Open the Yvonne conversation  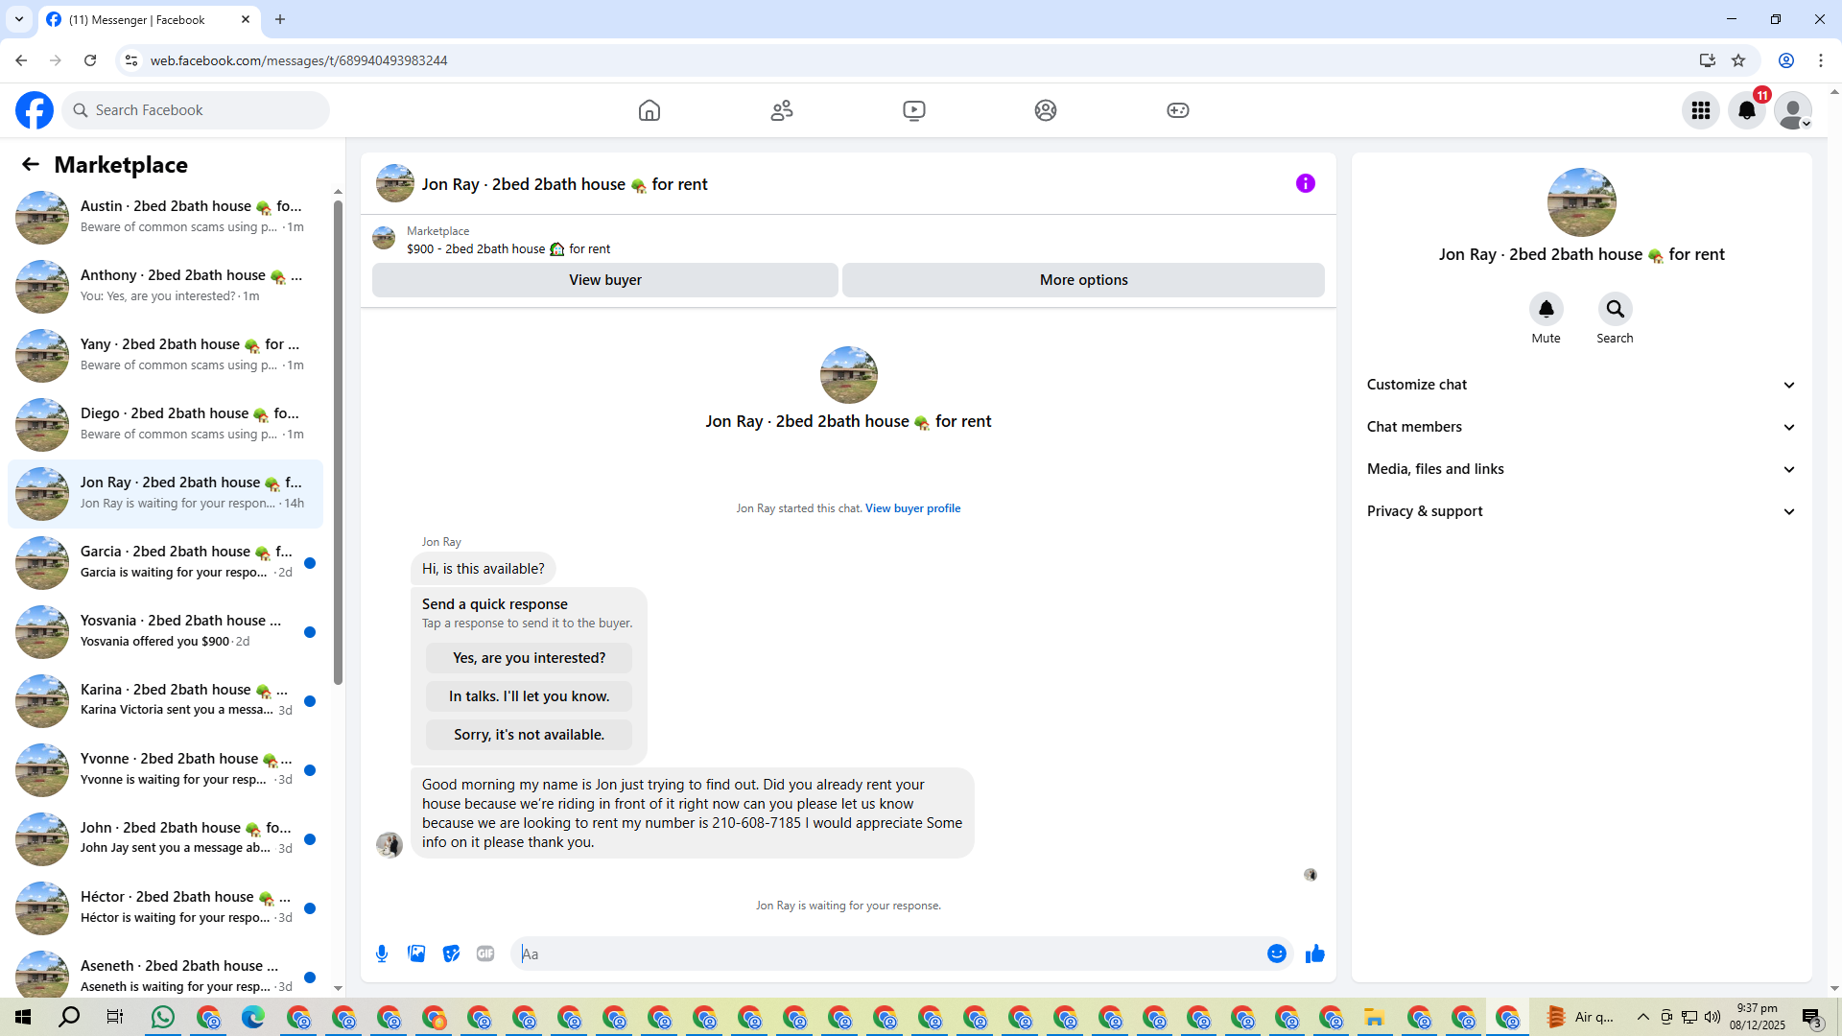pyautogui.click(x=166, y=770)
